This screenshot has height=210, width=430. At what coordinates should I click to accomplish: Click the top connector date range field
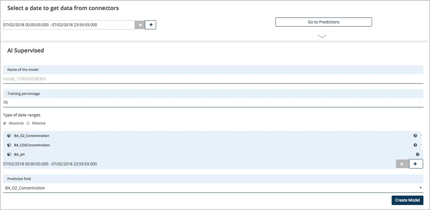(69, 25)
